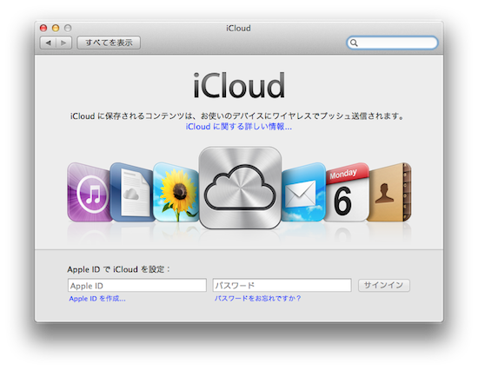Click the blue Mail envelope icon

coord(303,192)
